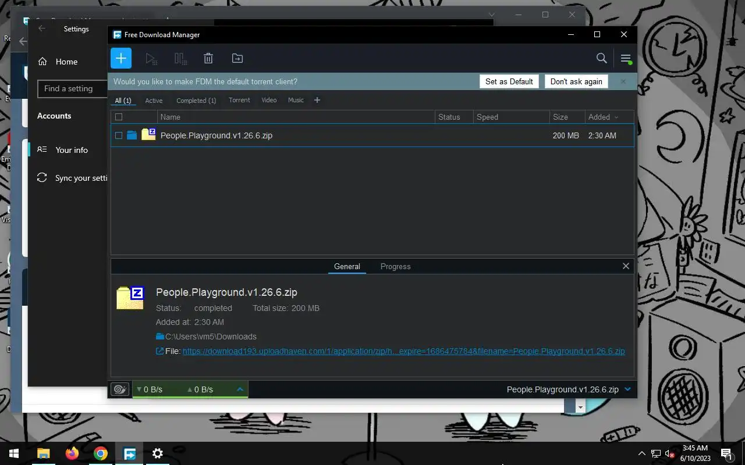Click the network tray icon

656,453
